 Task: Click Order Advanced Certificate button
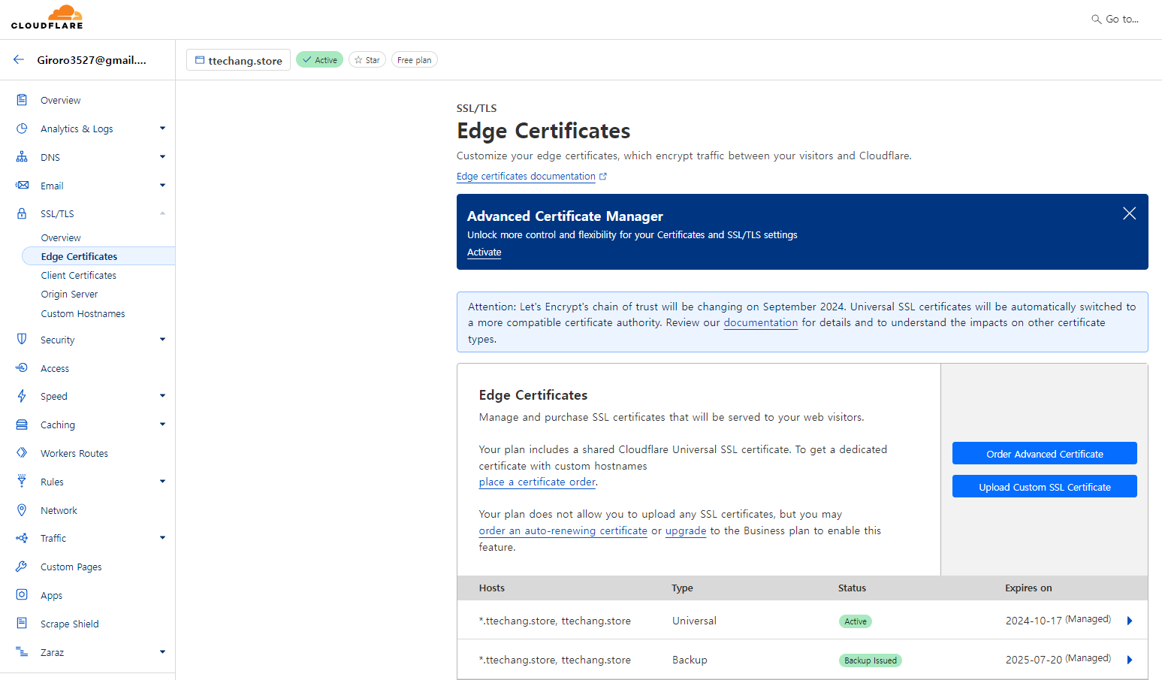pos(1045,453)
